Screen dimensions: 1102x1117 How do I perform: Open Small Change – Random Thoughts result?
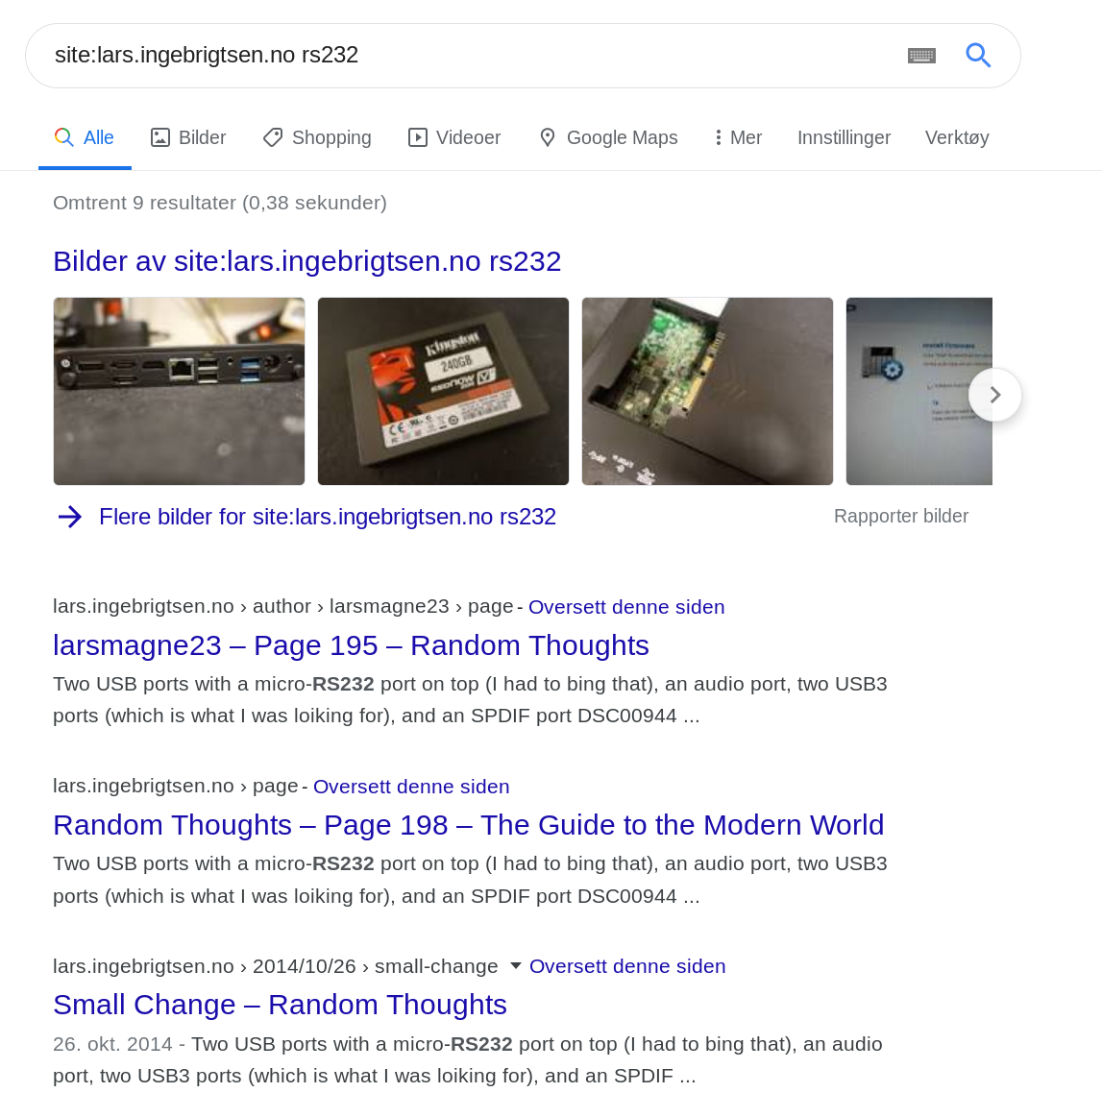[280, 1005]
